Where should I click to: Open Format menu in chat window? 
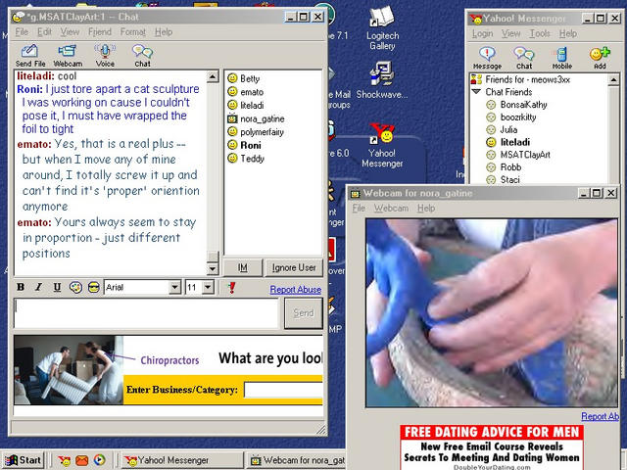tap(133, 32)
